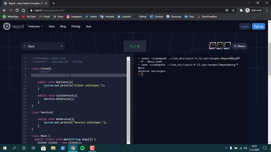The height and width of the screenshot is (152, 271).
Task: Click the browser back arrow
Action: click(x=4, y=10)
